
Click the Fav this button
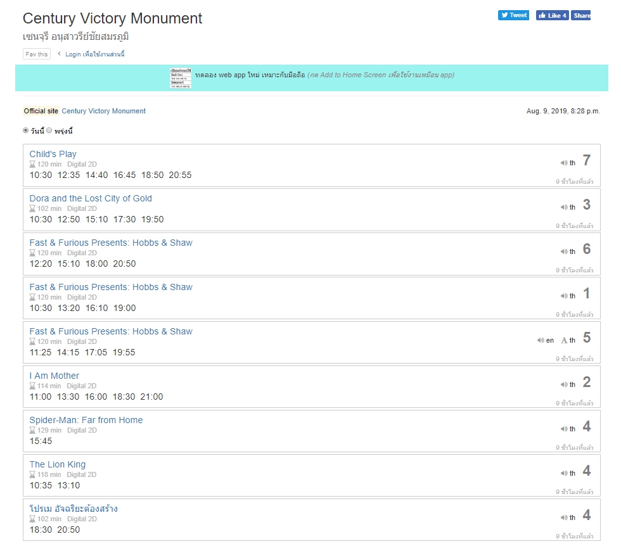tap(37, 54)
